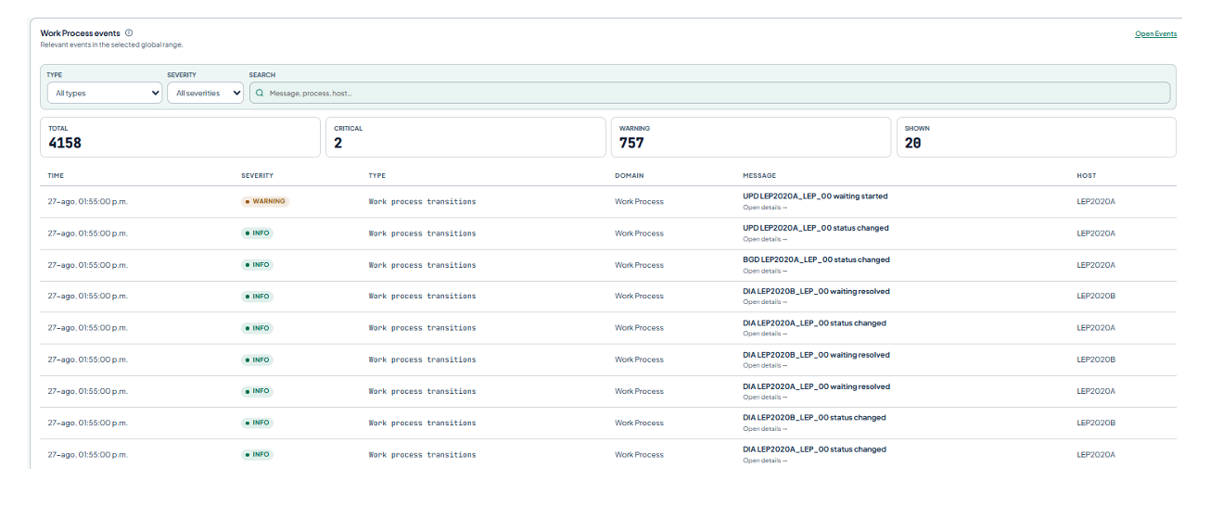Click Work Process domain in the BGD row
This screenshot has width=1210, height=518.
[639, 265]
